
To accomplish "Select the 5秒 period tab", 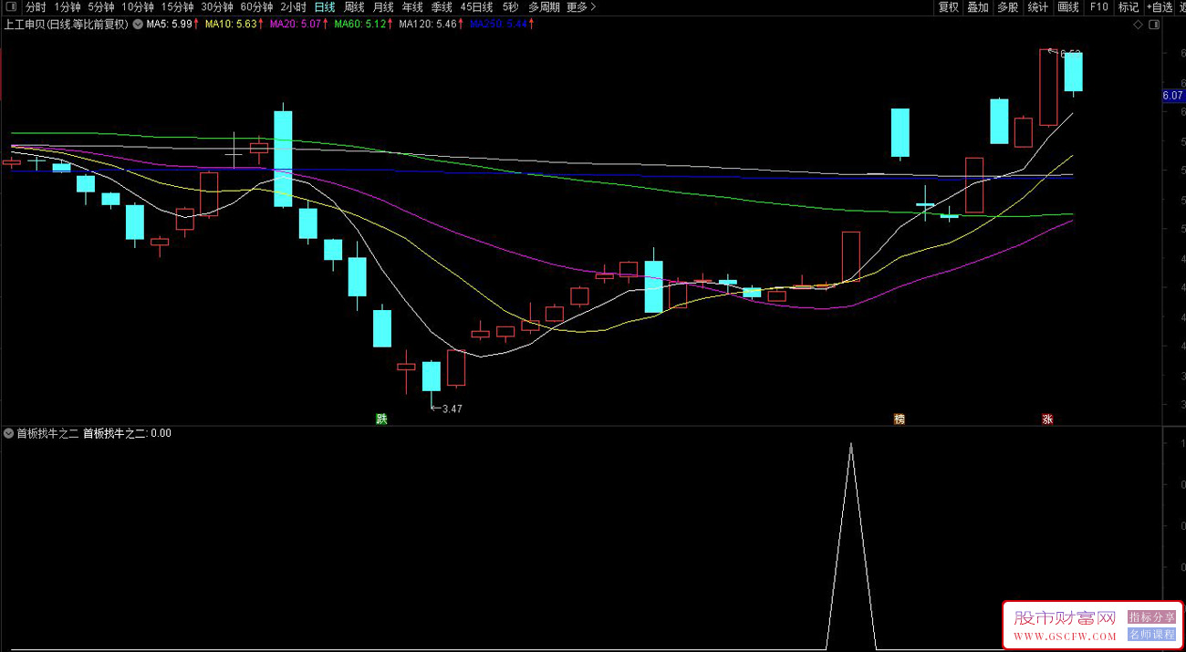I will [x=510, y=6].
